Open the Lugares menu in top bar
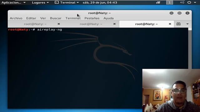 40,2
